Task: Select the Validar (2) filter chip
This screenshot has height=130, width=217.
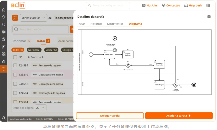Action: [x=51, y=50]
